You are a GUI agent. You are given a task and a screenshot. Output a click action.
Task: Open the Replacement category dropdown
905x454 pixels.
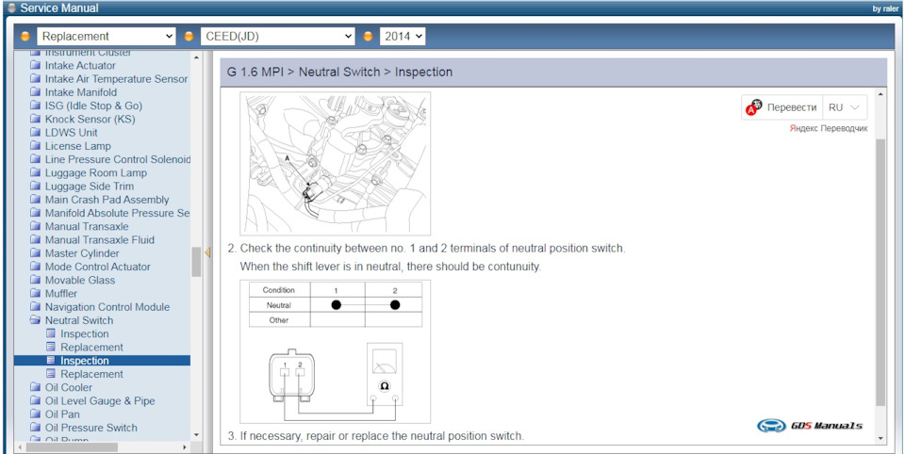coord(107,36)
